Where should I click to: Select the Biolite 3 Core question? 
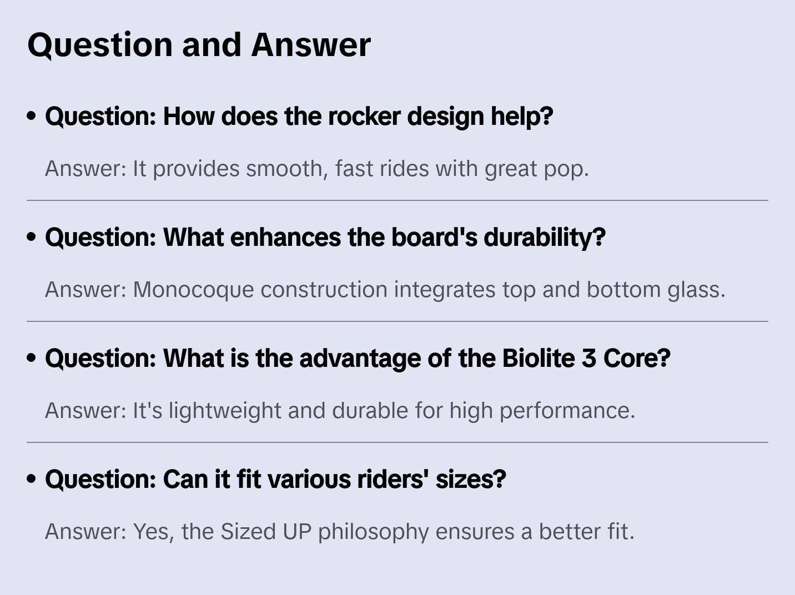[358, 359]
